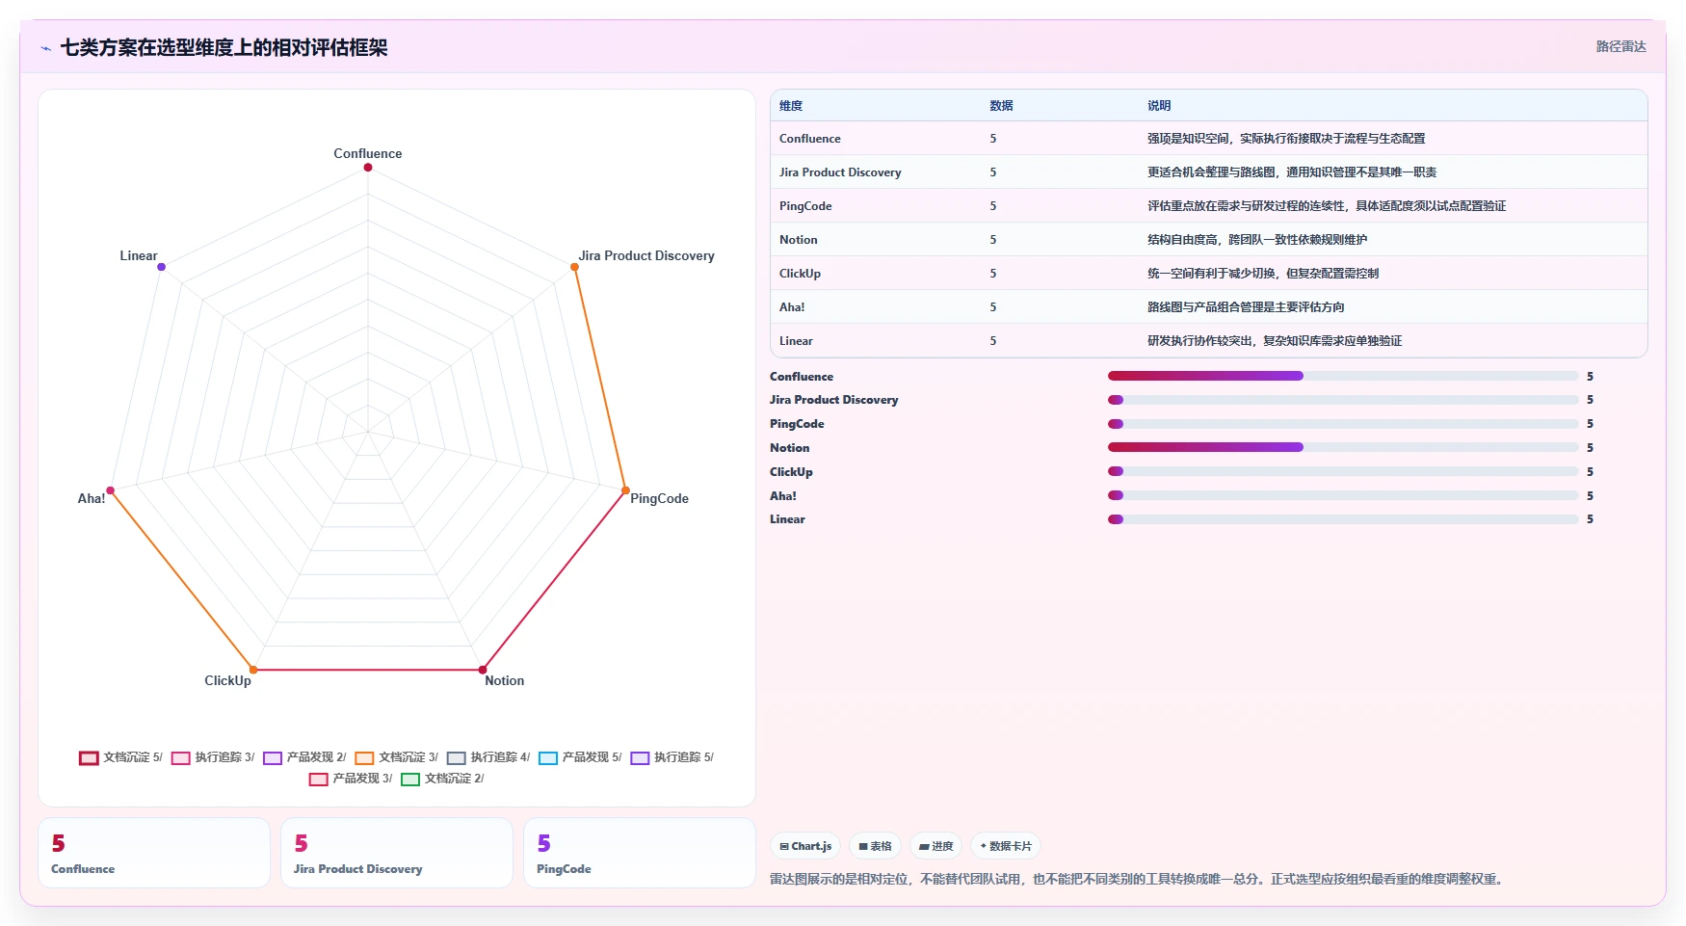The image size is (1686, 926).
Task: Open the Jira Product Discovery stat card
Action: point(397,853)
